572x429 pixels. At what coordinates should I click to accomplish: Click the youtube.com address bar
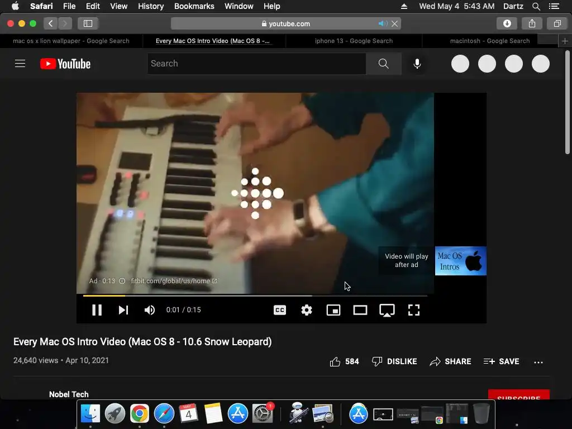[x=285, y=23]
